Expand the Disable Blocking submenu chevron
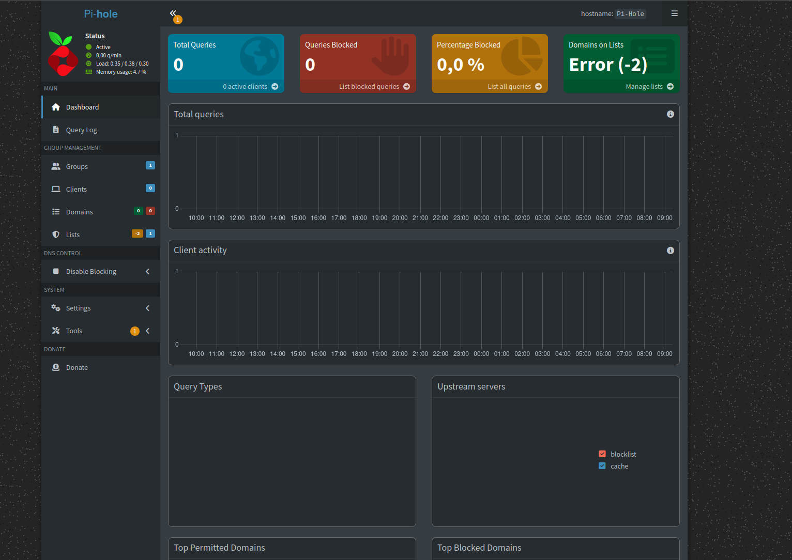Screen dimensions: 792x560 (148, 271)
